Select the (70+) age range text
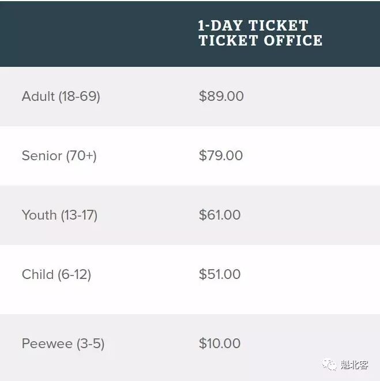This screenshot has height=381, width=380. point(81,156)
